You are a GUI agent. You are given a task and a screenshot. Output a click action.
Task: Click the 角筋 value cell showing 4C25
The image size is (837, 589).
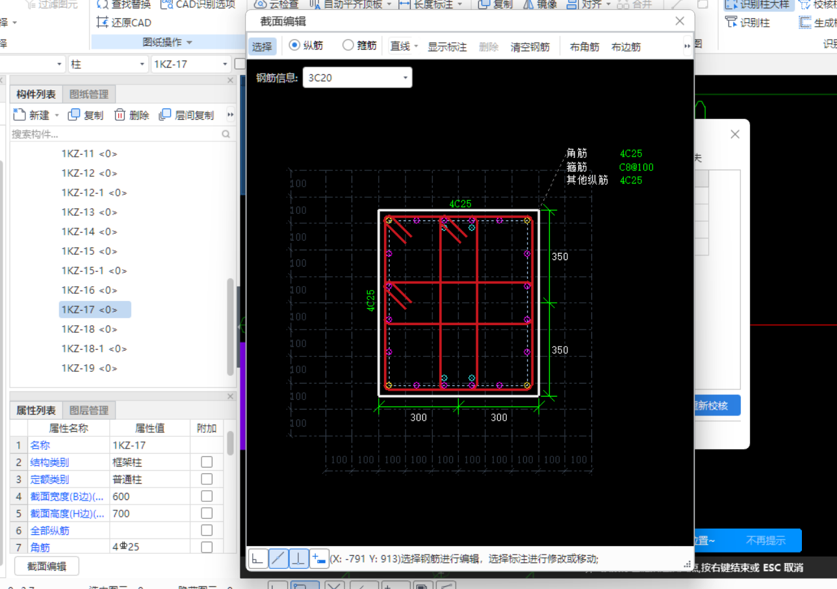coord(150,547)
